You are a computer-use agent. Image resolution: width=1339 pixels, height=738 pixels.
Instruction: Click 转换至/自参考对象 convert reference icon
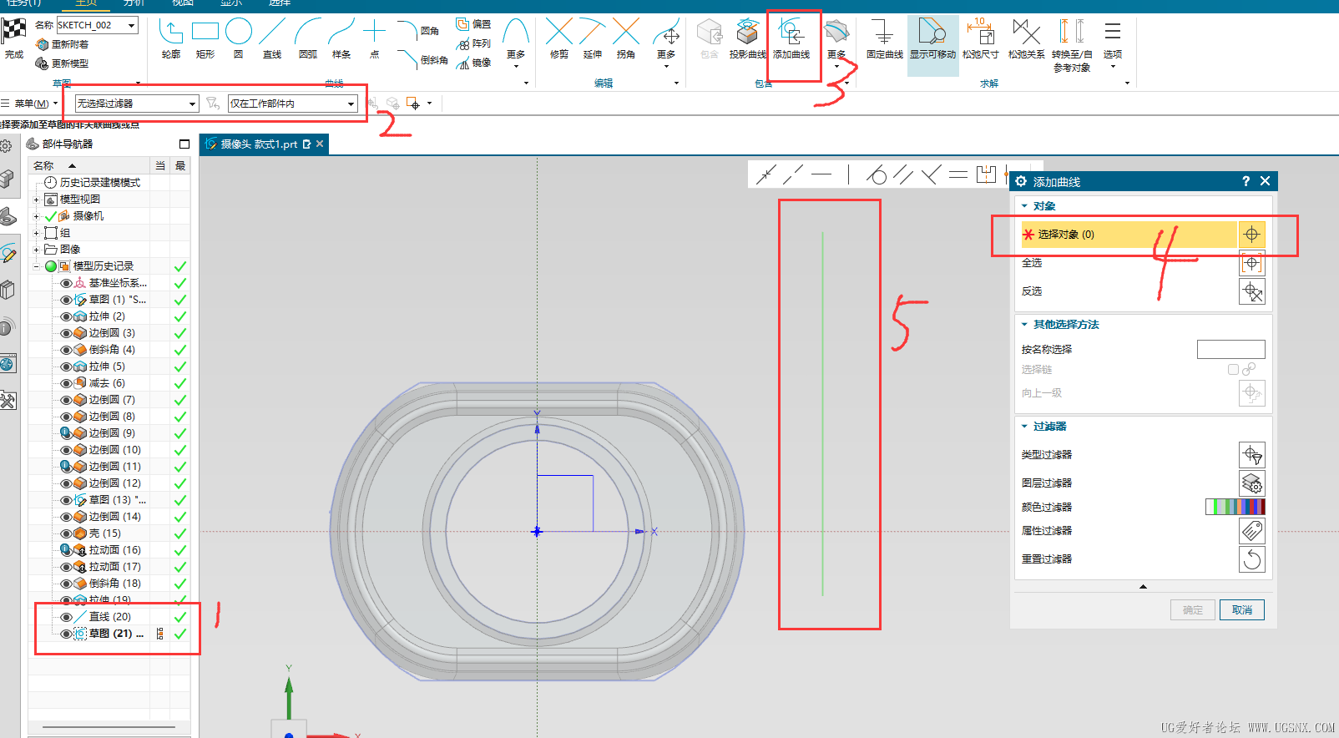1072,32
